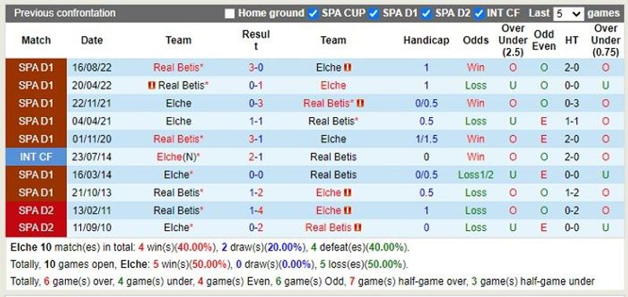This screenshot has width=628, height=297.
Task: Click Elche team name on 04/04/21 row
Action: pyautogui.click(x=178, y=121)
